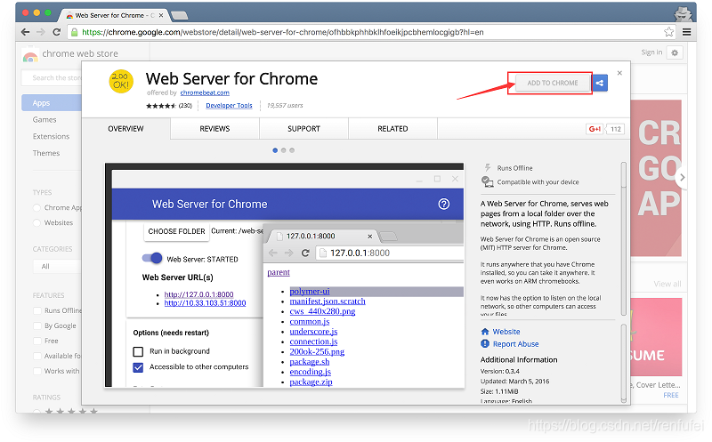712x442 pixels.
Task: Click the chrome web store logo
Action: [30, 55]
